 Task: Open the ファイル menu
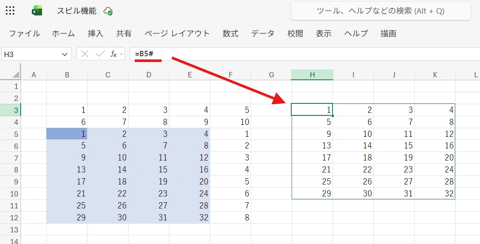coord(24,33)
